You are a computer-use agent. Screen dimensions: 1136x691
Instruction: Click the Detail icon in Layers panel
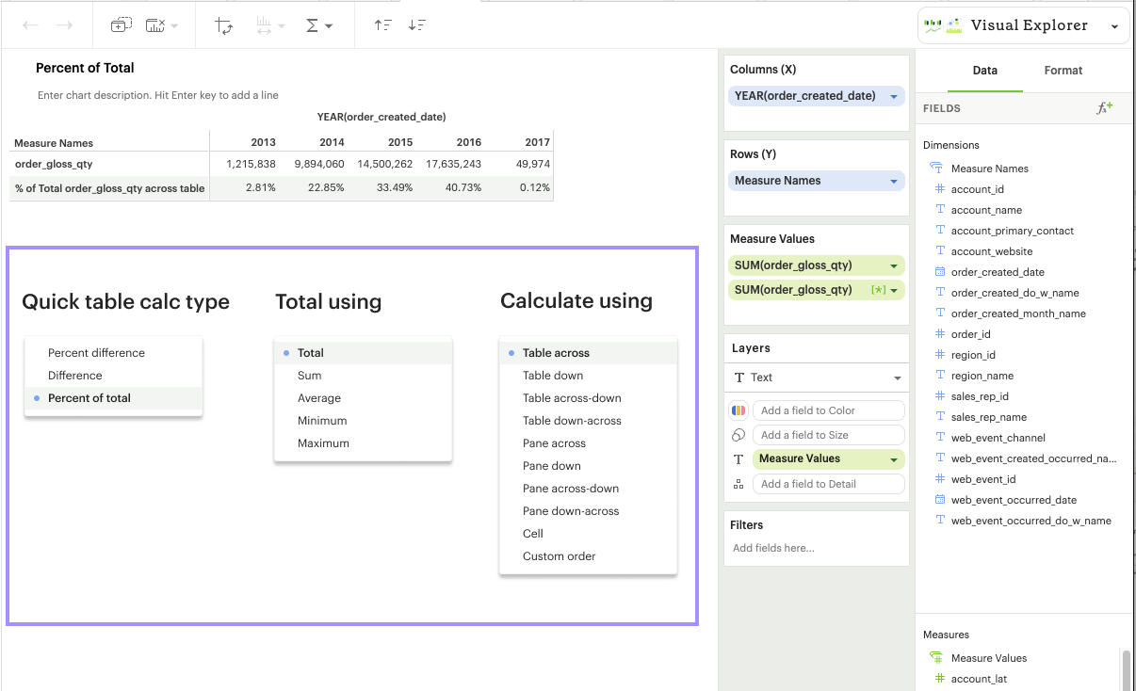coord(738,484)
